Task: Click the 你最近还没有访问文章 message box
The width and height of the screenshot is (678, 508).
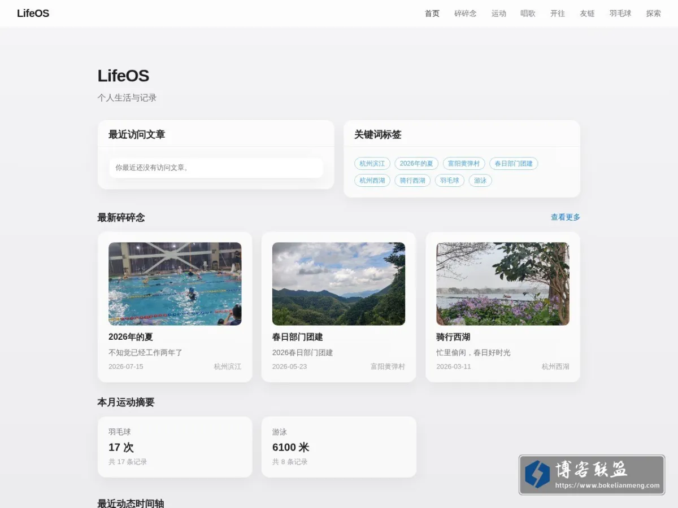Action: [216, 168]
